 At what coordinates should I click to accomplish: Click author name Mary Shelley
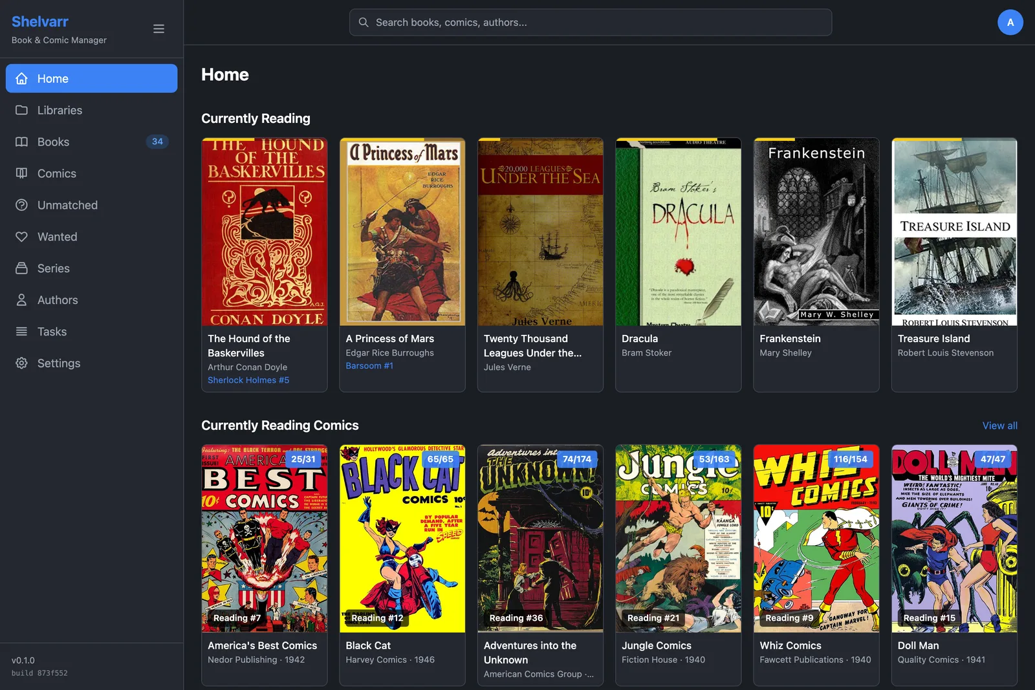click(785, 353)
